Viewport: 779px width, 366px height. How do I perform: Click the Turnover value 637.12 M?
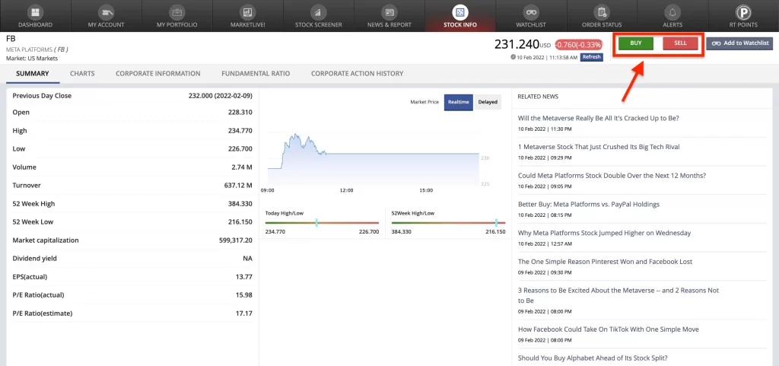tap(238, 185)
